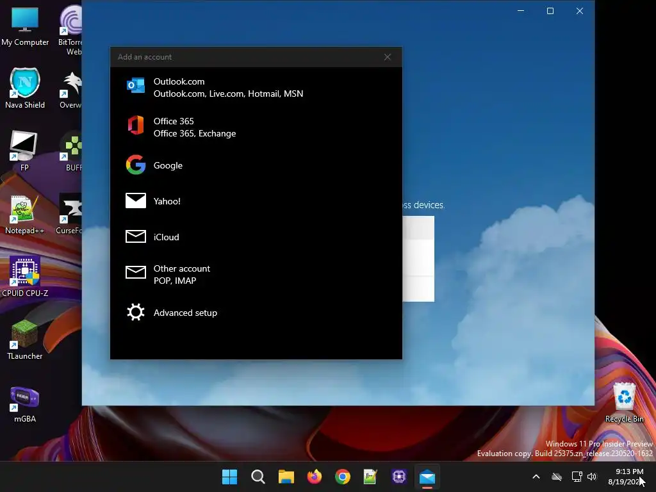Open File Explorer from the taskbar

coord(286,477)
